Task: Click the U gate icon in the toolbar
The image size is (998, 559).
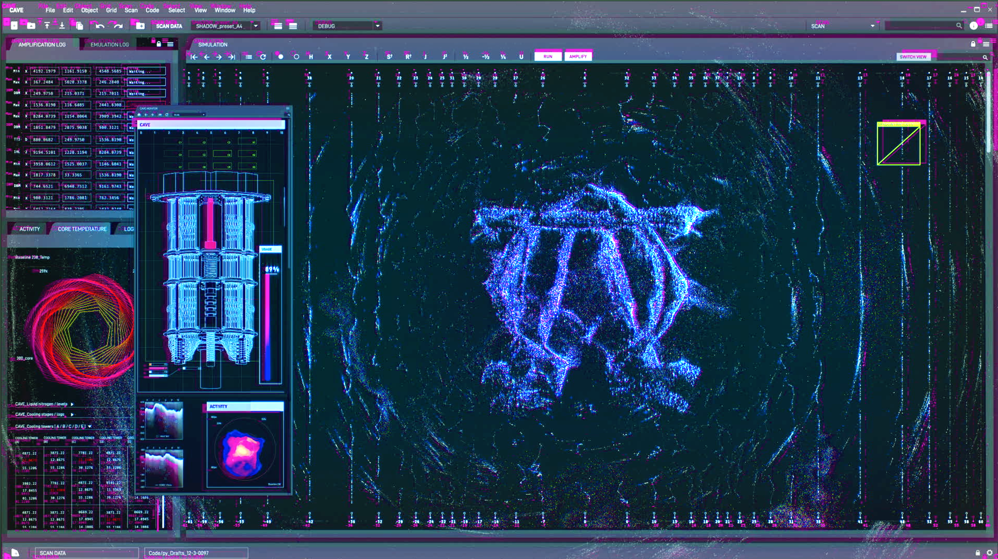Action: 522,57
